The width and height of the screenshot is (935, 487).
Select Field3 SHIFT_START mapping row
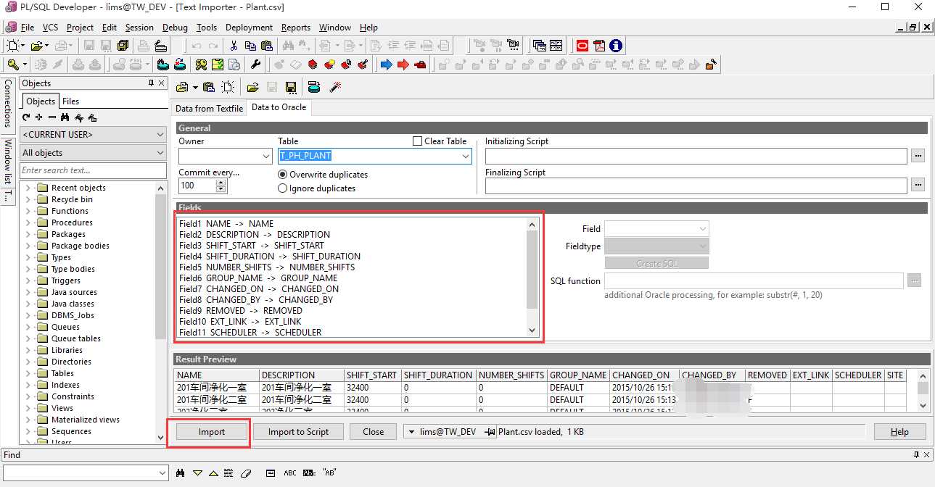click(x=252, y=246)
